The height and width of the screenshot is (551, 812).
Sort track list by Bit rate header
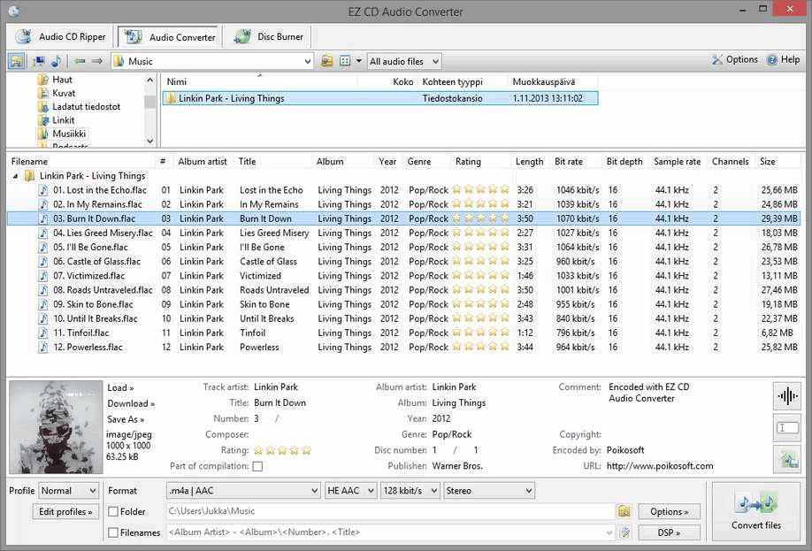(x=569, y=162)
